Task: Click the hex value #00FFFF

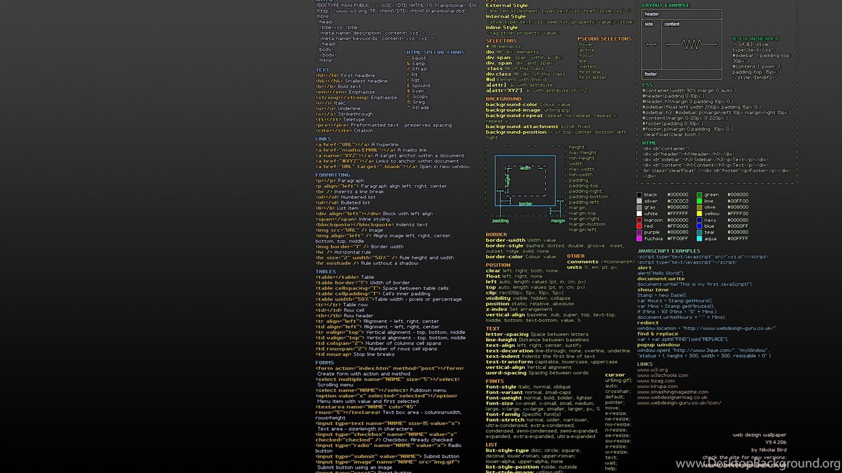Action: (738, 238)
